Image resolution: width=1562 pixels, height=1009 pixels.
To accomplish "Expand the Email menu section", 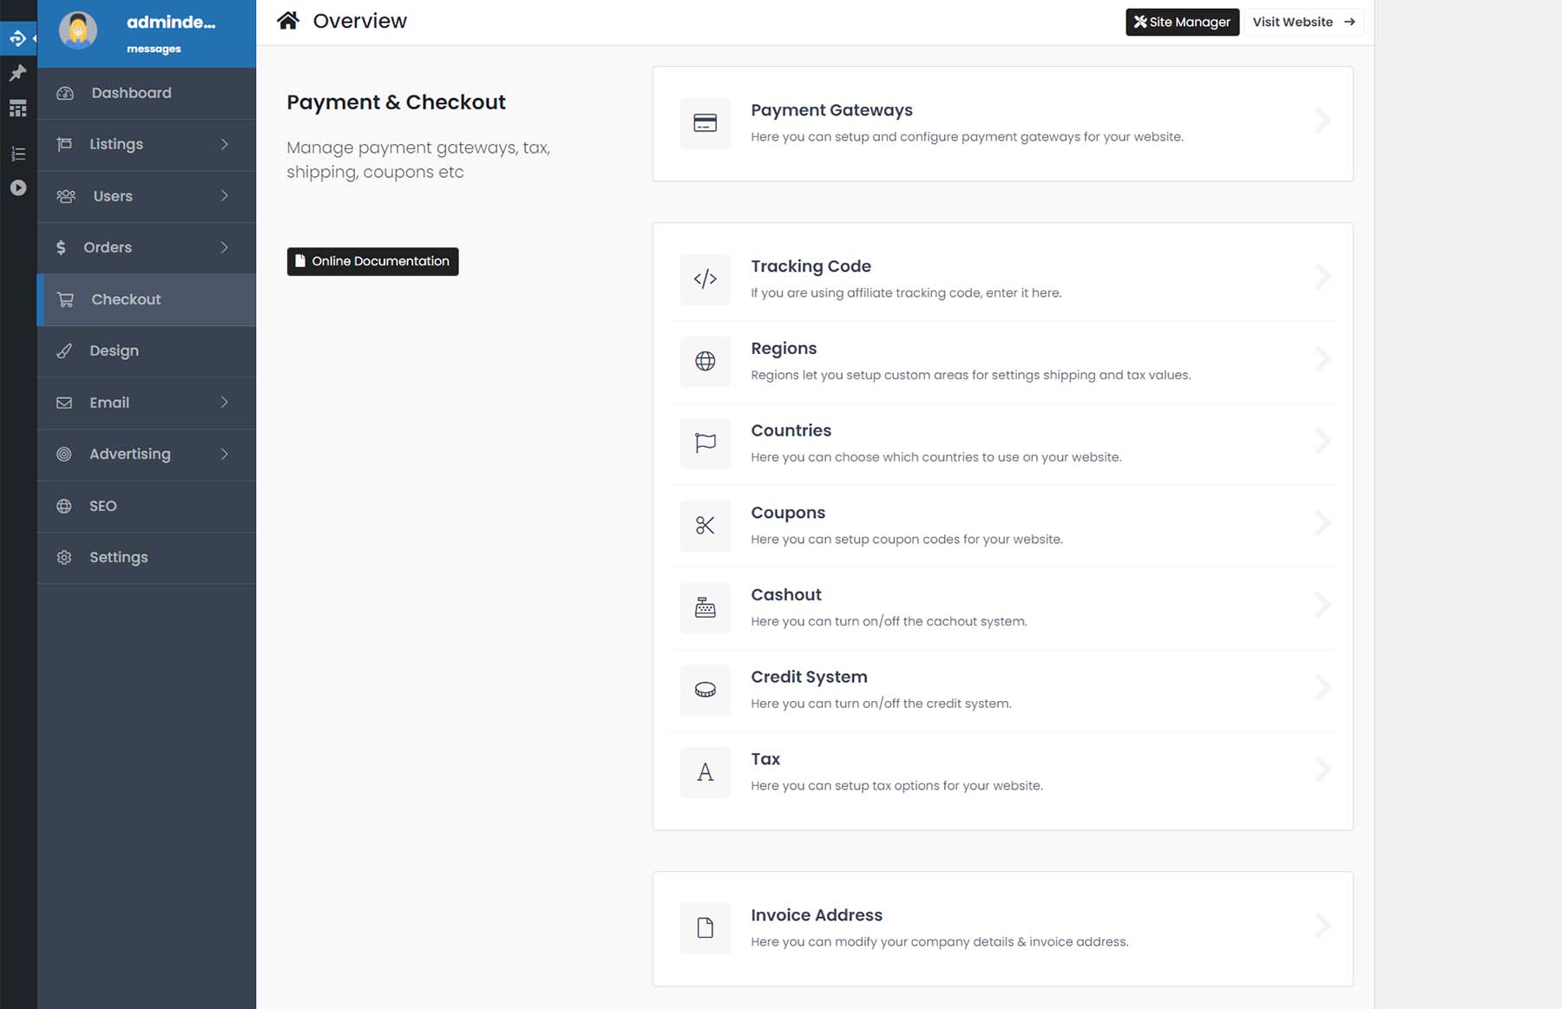I will [x=110, y=403].
